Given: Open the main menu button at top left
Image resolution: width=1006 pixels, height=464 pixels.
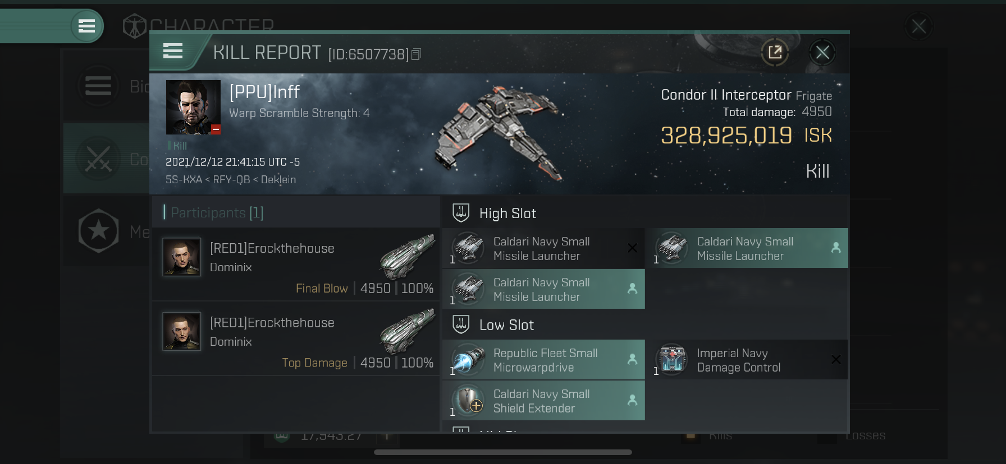Looking at the screenshot, I should 86,26.
